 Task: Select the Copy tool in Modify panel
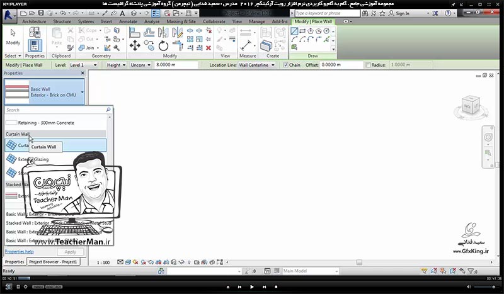(149, 45)
